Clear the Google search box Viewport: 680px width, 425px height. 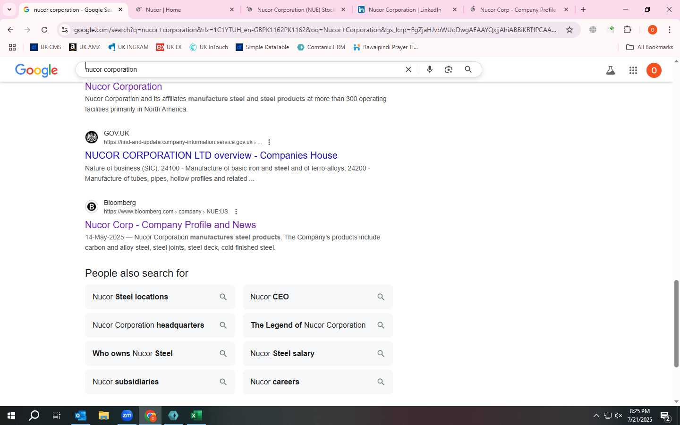pos(408,69)
